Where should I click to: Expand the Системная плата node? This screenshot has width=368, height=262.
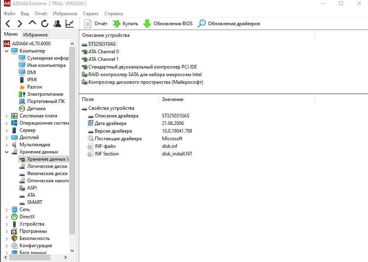tap(6, 116)
